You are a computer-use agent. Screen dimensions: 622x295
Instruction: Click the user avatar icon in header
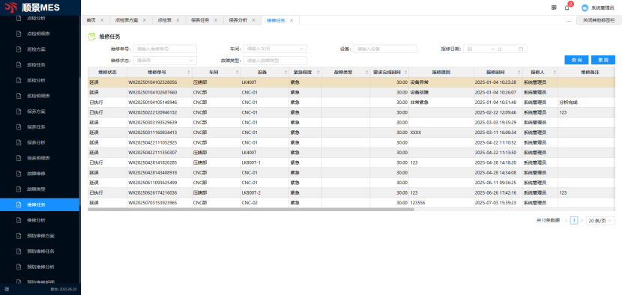[x=585, y=7]
